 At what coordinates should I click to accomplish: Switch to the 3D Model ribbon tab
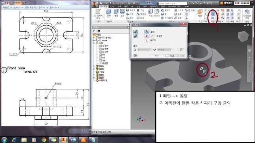103,6
